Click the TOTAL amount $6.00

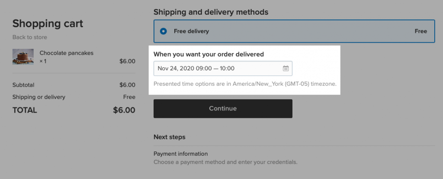[x=124, y=110]
